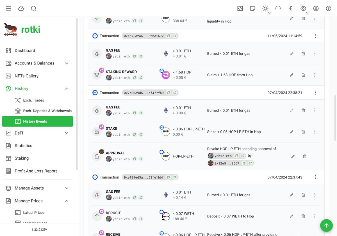Collapse the History menu section
The width and height of the screenshot is (337, 236).
pos(37,89)
